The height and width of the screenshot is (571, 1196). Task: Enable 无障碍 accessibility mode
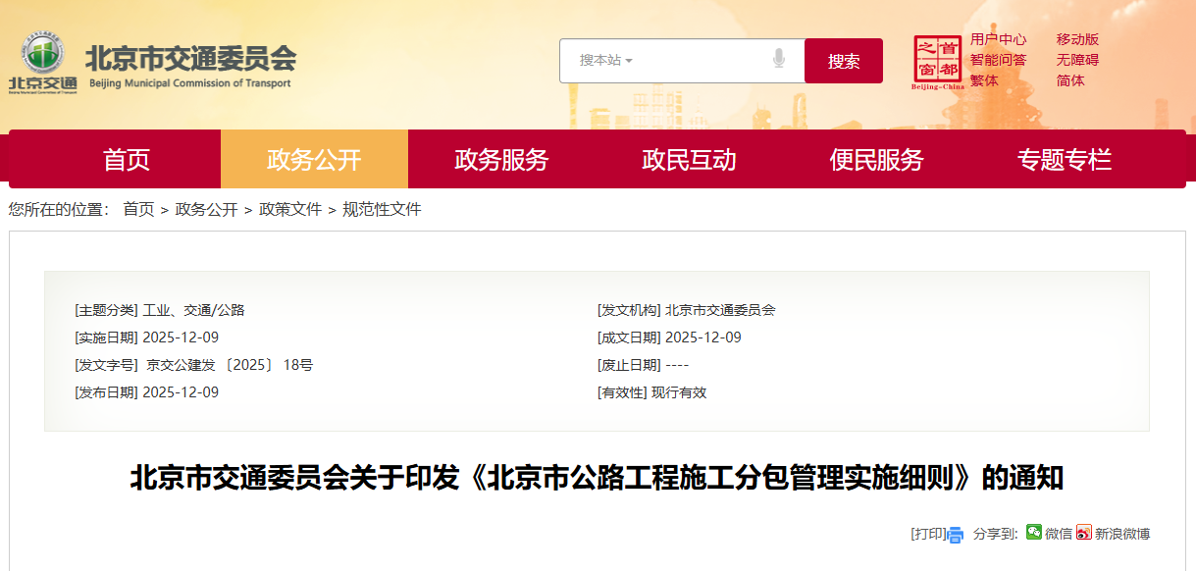(x=1078, y=61)
